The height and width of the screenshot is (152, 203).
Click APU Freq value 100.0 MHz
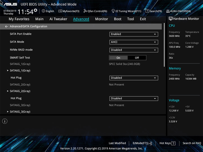175,47
